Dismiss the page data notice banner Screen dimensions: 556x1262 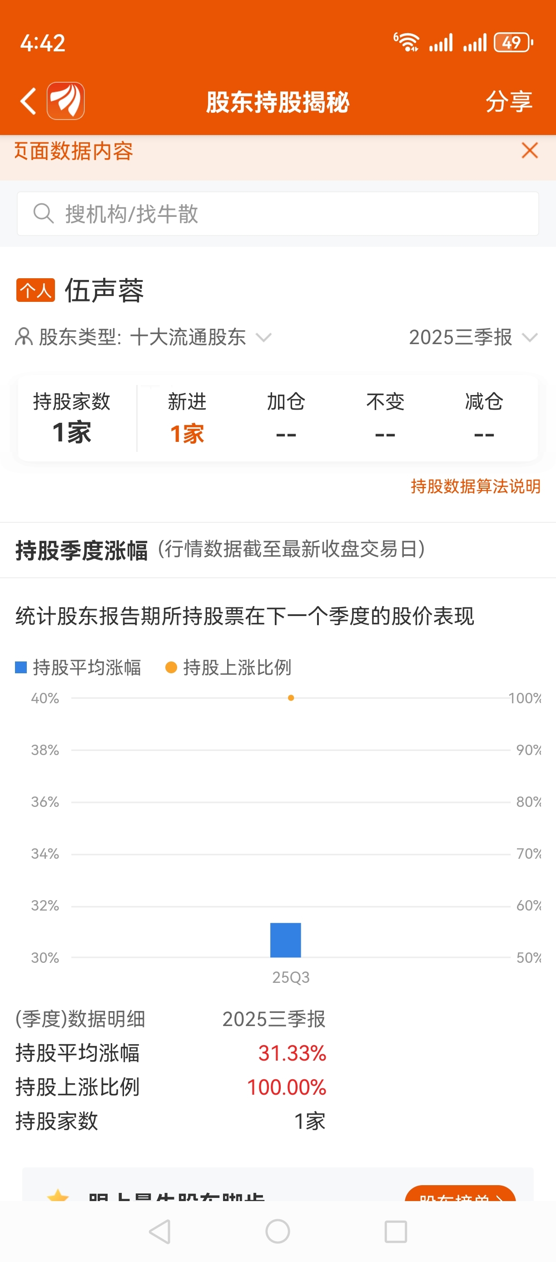pos(530,150)
